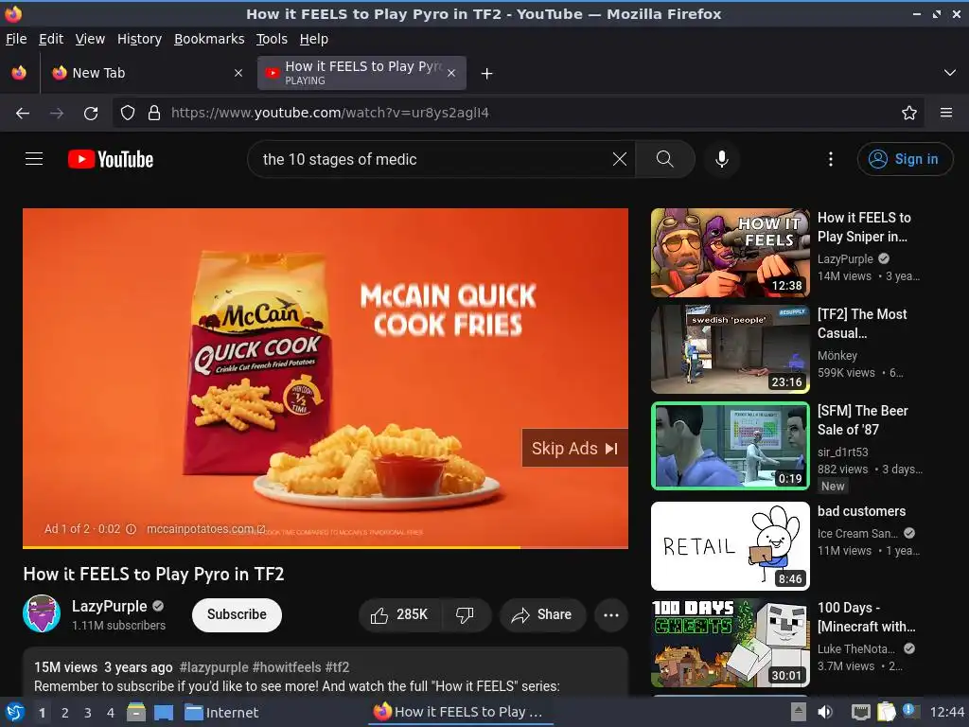Image resolution: width=969 pixels, height=727 pixels.
Task: Dislike the Pyro video
Action: (465, 614)
